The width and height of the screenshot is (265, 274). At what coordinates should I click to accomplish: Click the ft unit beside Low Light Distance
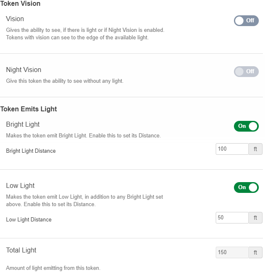[x=255, y=218]
